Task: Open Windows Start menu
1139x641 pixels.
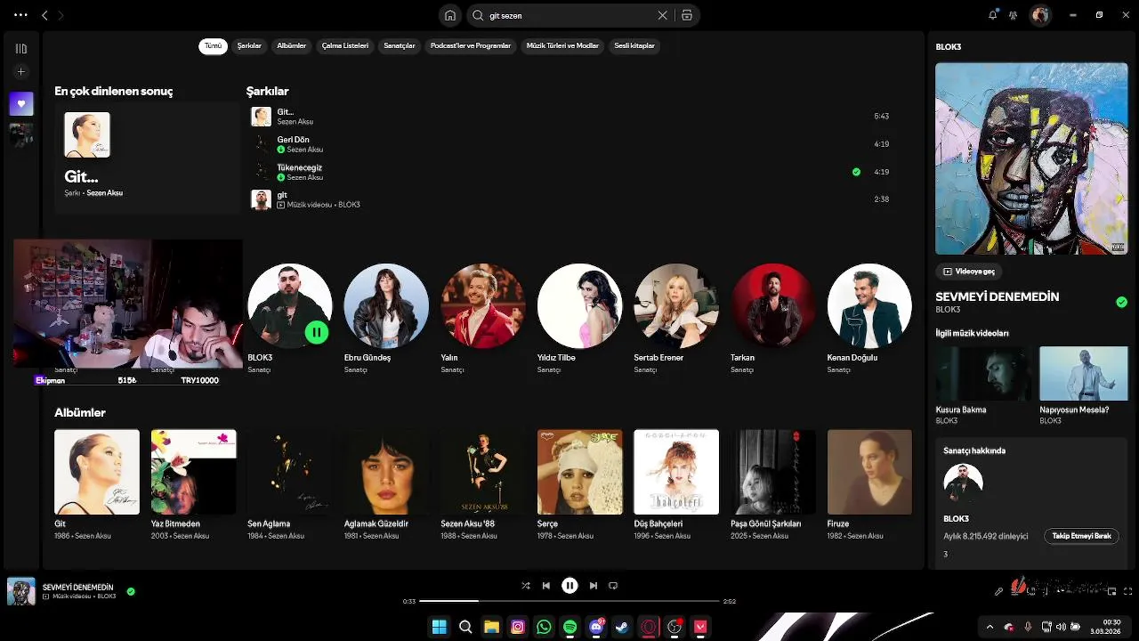Action: click(x=440, y=627)
